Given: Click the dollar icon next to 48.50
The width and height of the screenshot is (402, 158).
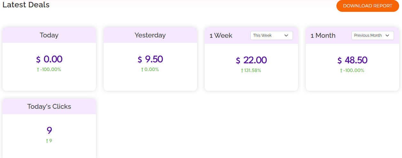Looking at the screenshot, I should click(339, 60).
